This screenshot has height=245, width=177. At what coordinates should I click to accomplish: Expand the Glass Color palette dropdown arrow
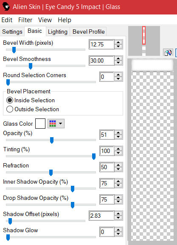coord(61,124)
